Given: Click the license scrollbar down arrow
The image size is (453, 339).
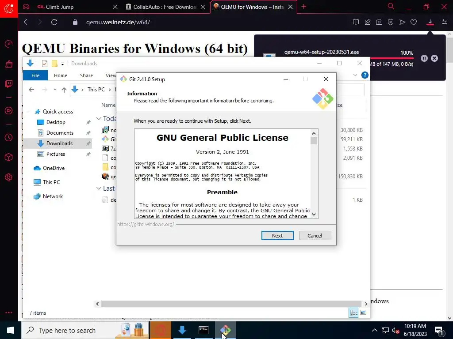Looking at the screenshot, I should [x=314, y=215].
